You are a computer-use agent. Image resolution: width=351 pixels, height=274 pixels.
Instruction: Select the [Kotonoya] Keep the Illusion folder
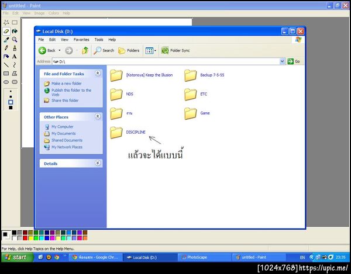(142, 75)
